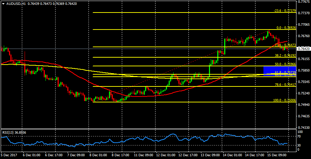
Task: Click the 14 Dec 01:00 time label
Action: click(233, 155)
